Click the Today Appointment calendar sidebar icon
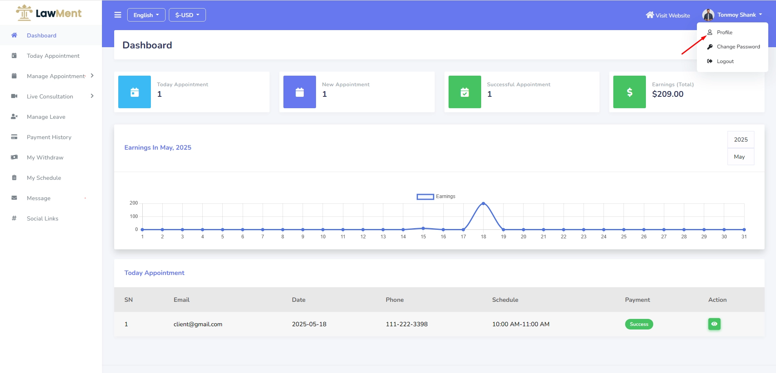 tap(14, 56)
